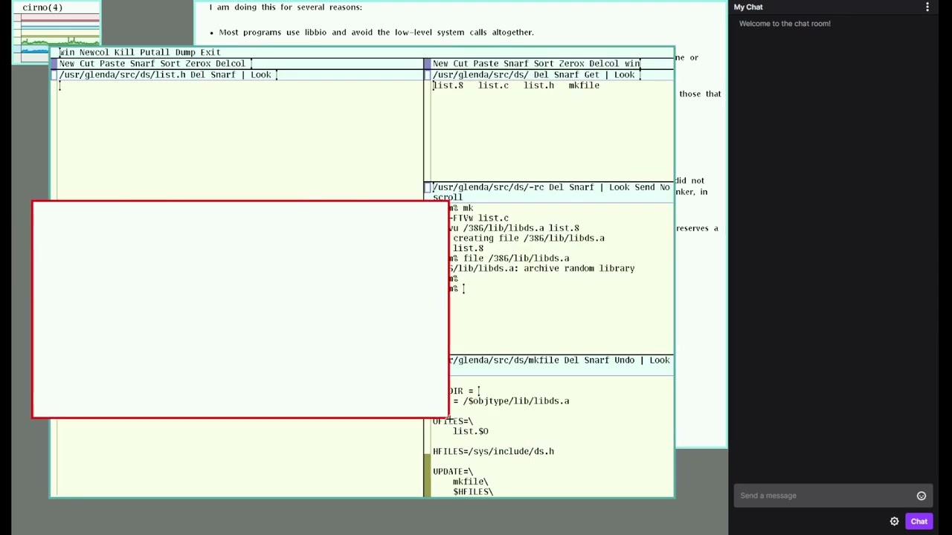Click the HFILES=/sys/include/ds.h line
952x535 pixels.
coord(493,451)
